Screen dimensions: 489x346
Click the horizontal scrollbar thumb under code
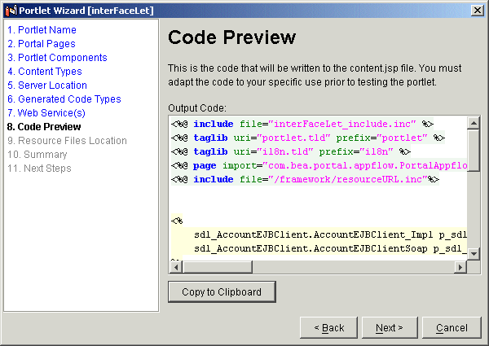(x=218, y=267)
